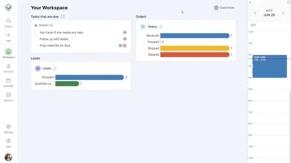Open the Lead calls calendar event
The height and width of the screenshot is (163, 291).
coord(269,67)
